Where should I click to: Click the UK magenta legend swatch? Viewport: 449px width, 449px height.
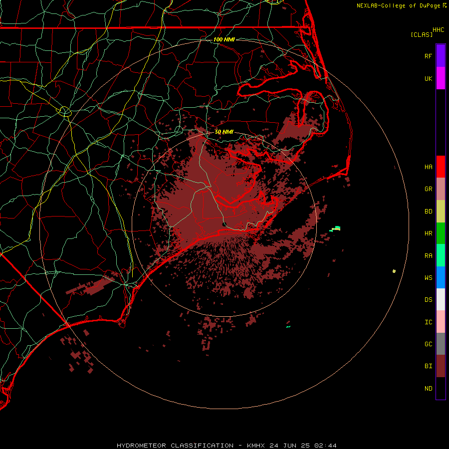[441, 78]
